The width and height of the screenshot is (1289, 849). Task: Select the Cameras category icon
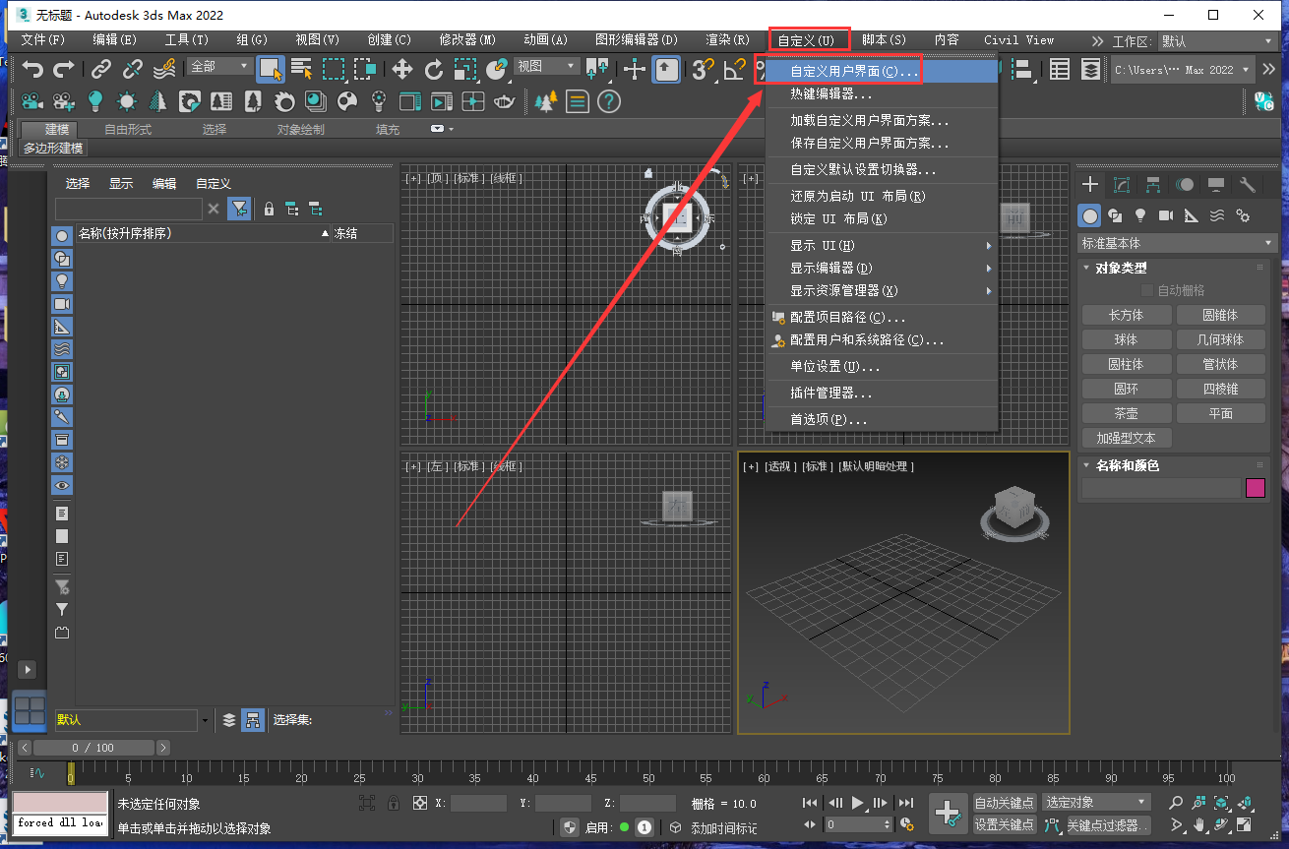(x=1166, y=215)
